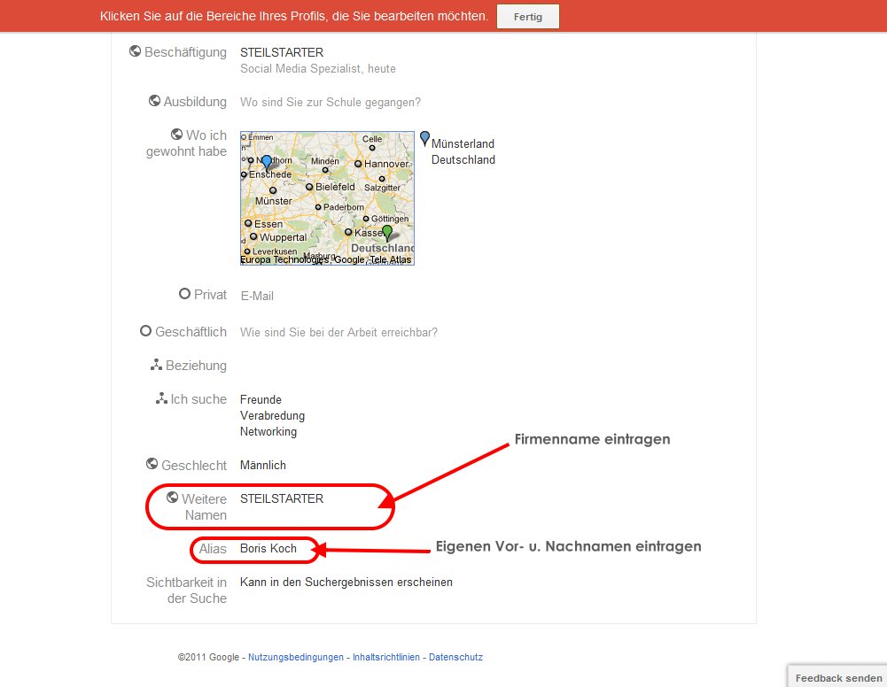Click the circles icon next to Ich suche
887x687 pixels.
[161, 398]
